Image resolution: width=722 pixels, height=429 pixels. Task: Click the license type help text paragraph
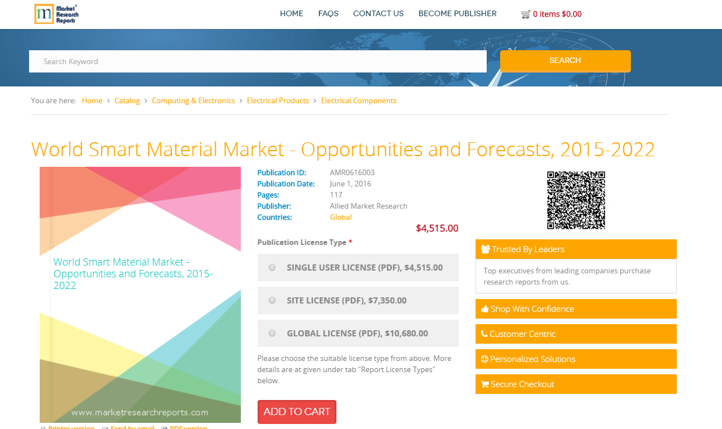pos(354,369)
